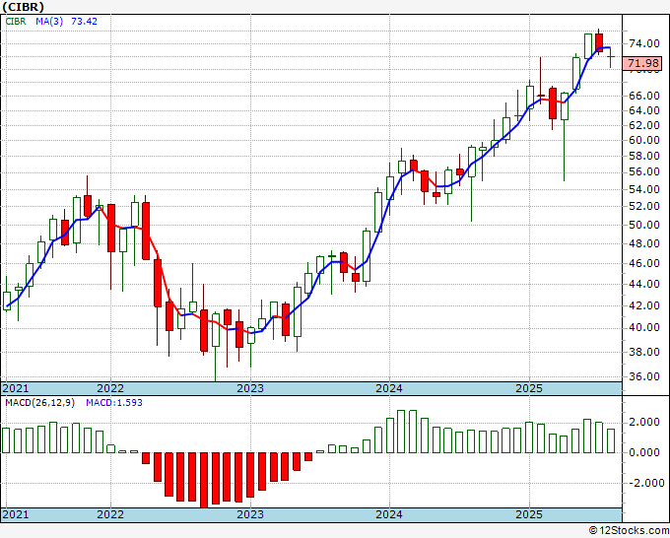Image resolution: width=670 pixels, height=538 pixels.
Task: Click 2025 on the price chart timeline
Action: click(529, 388)
